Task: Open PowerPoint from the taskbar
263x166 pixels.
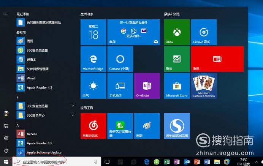Action: (197, 162)
